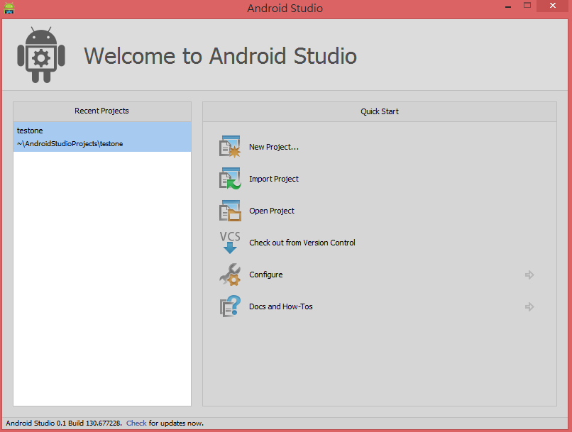This screenshot has height=432, width=572.
Task: Click Check for updates now
Action: [x=136, y=423]
